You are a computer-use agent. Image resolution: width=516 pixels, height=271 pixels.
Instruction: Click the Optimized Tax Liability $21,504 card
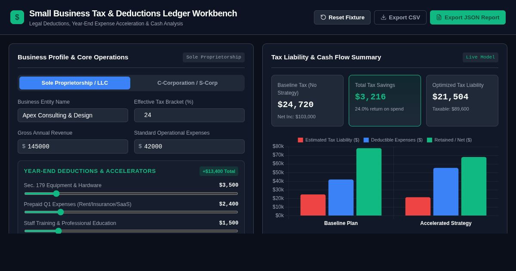point(462,101)
